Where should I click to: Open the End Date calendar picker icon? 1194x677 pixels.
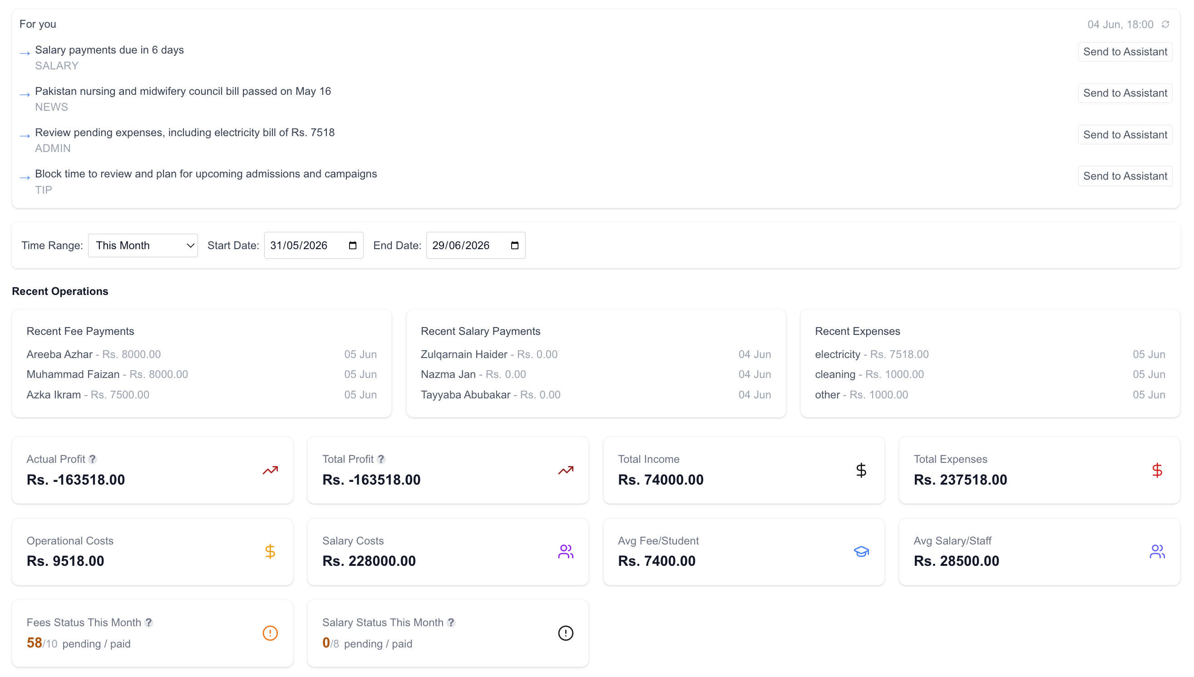point(514,245)
